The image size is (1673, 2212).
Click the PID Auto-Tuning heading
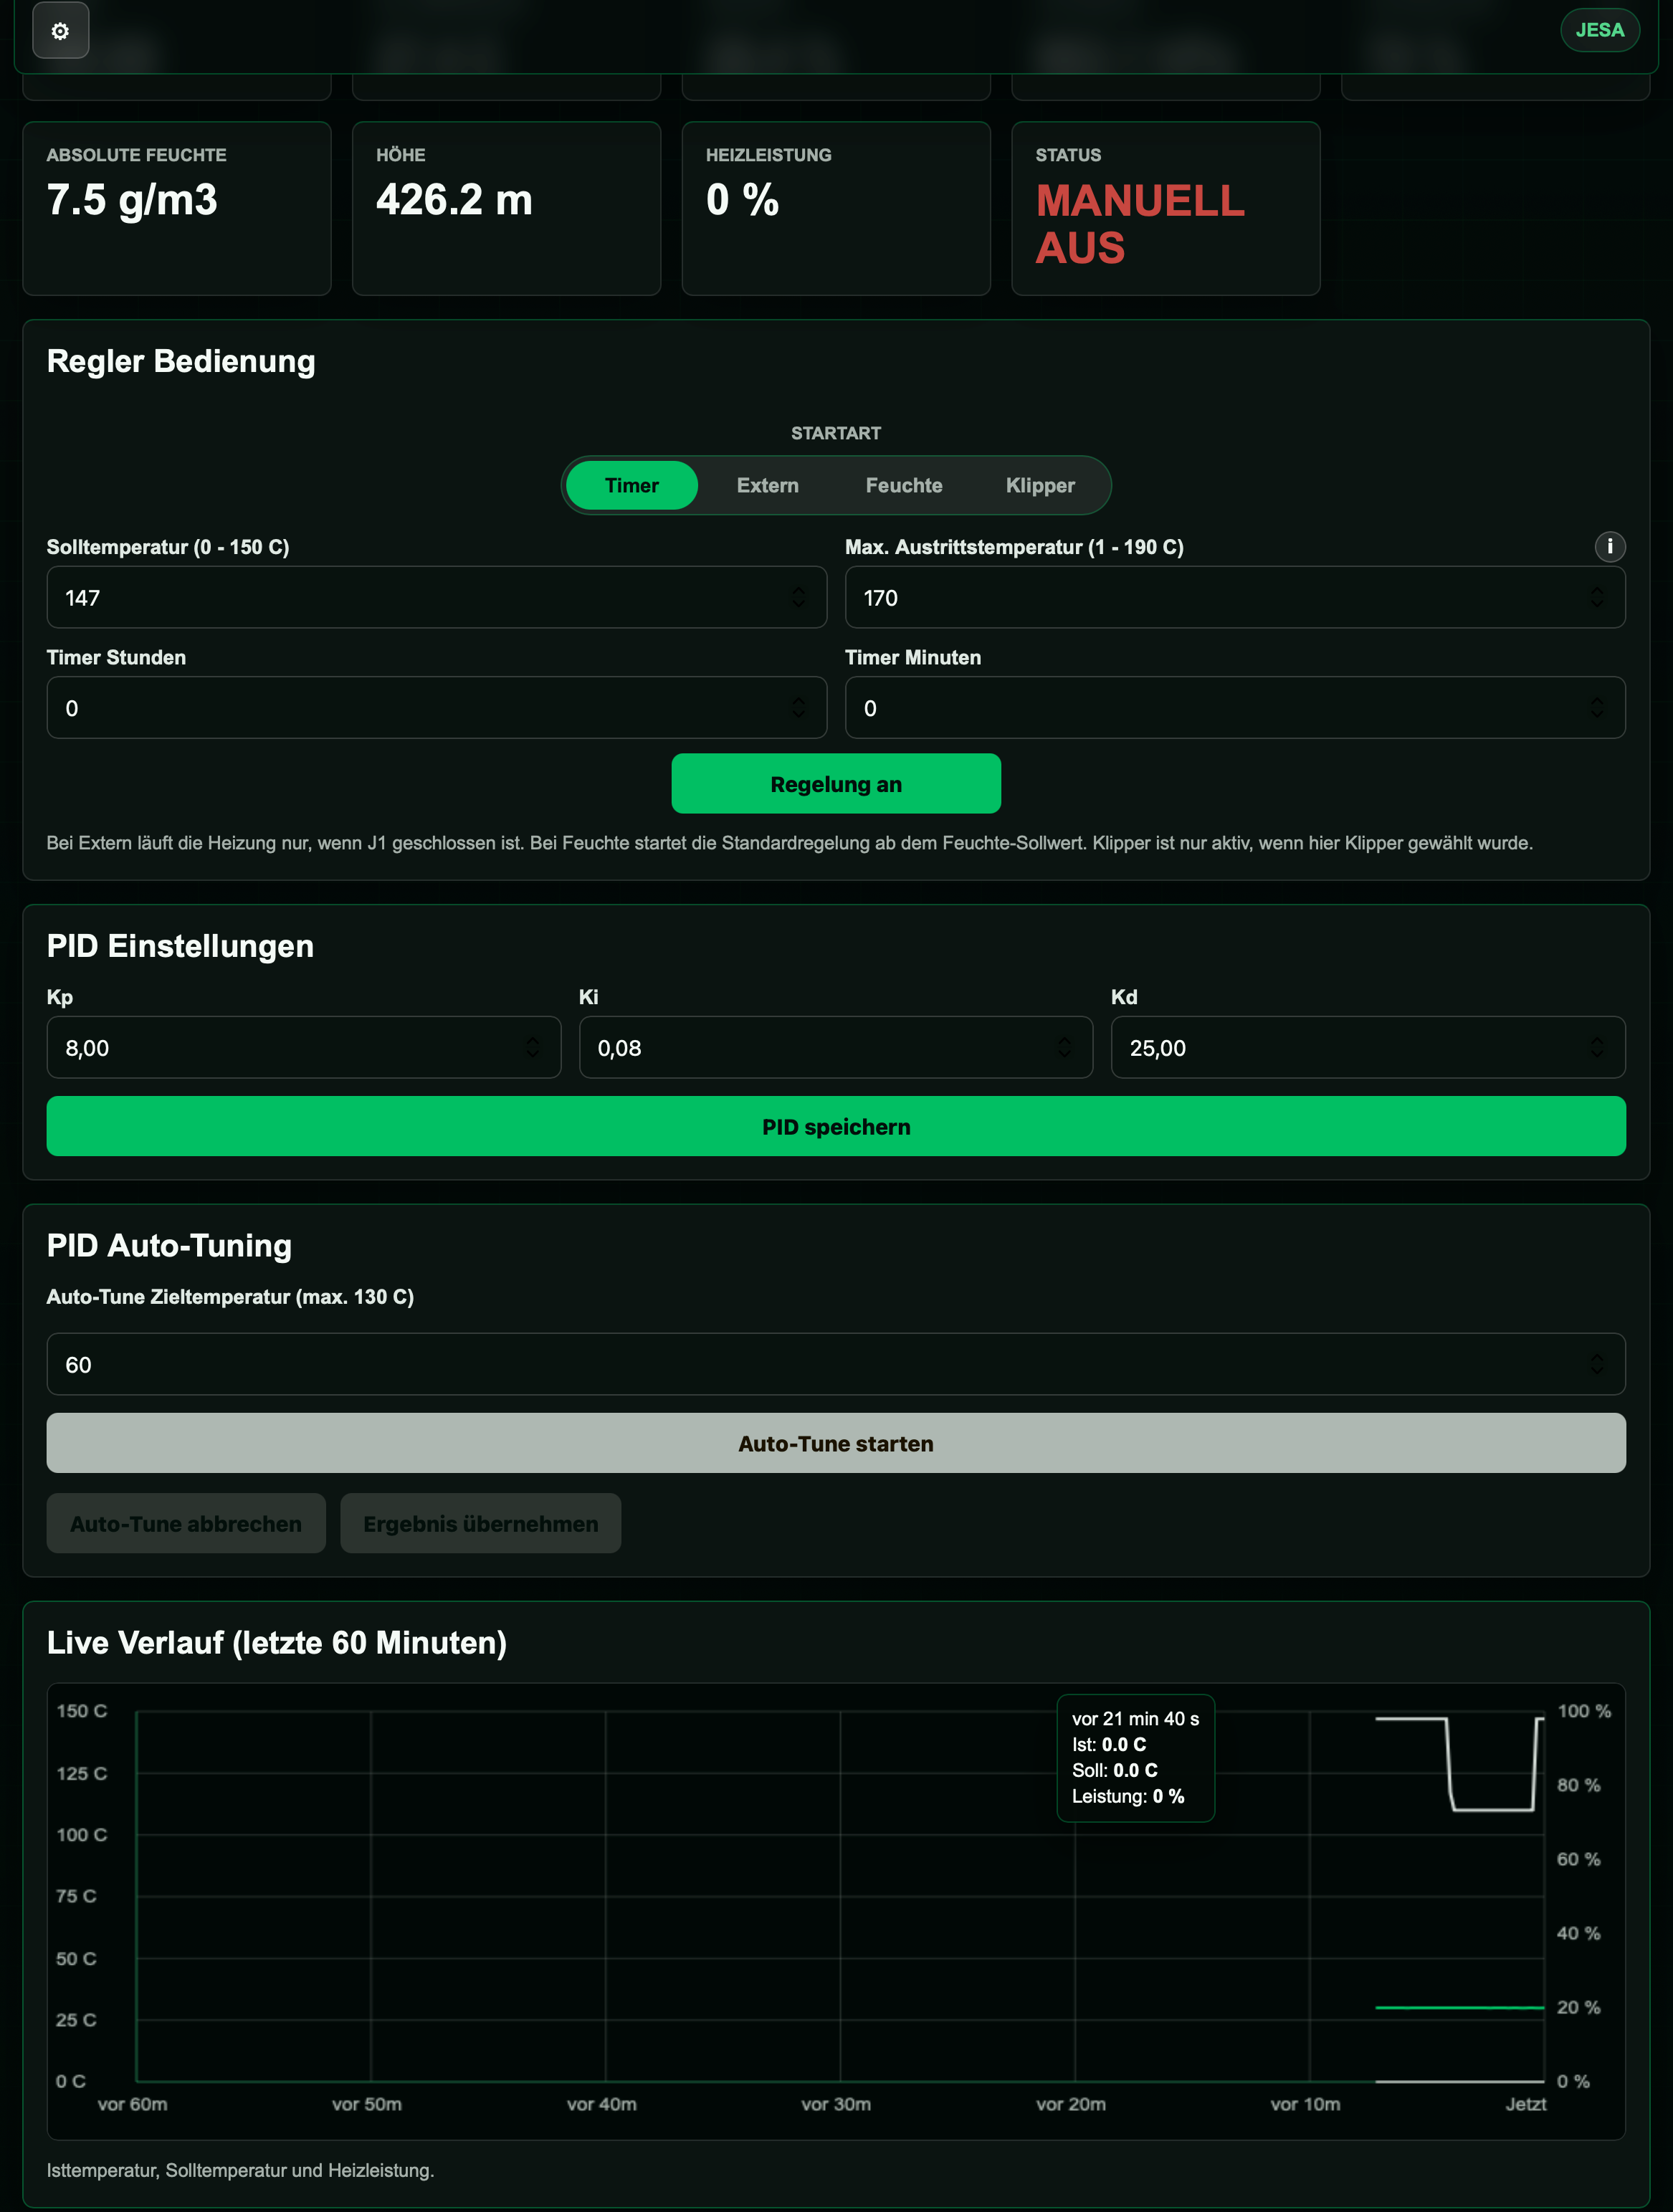[169, 1245]
